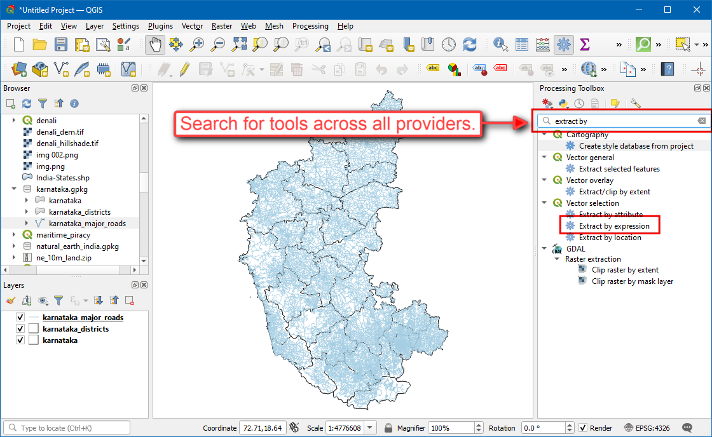Click the Browser panel filter icon
The width and height of the screenshot is (712, 437).
point(42,104)
